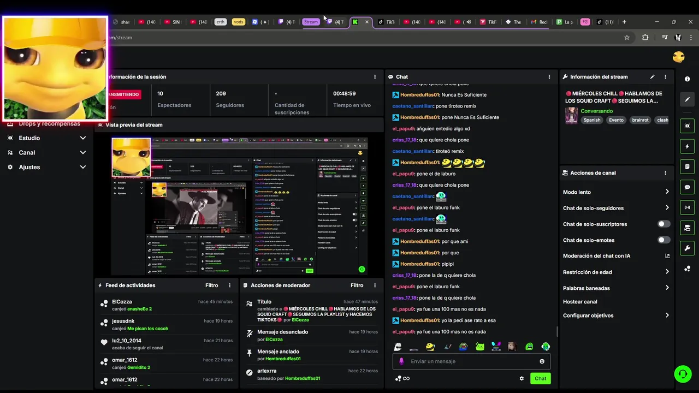This screenshot has width=699, height=393.
Task: Open Chat panel three-dot menu
Action: (x=549, y=77)
